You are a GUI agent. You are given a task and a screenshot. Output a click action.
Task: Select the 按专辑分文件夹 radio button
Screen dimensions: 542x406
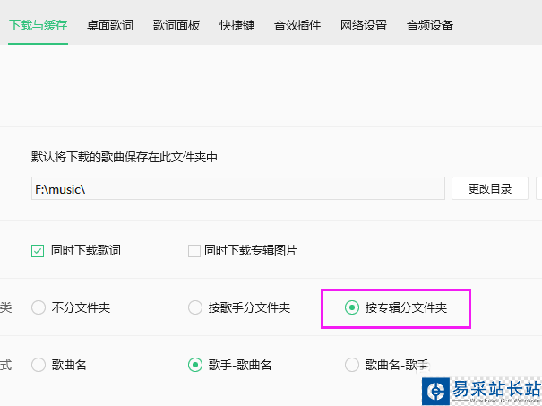pos(352,308)
